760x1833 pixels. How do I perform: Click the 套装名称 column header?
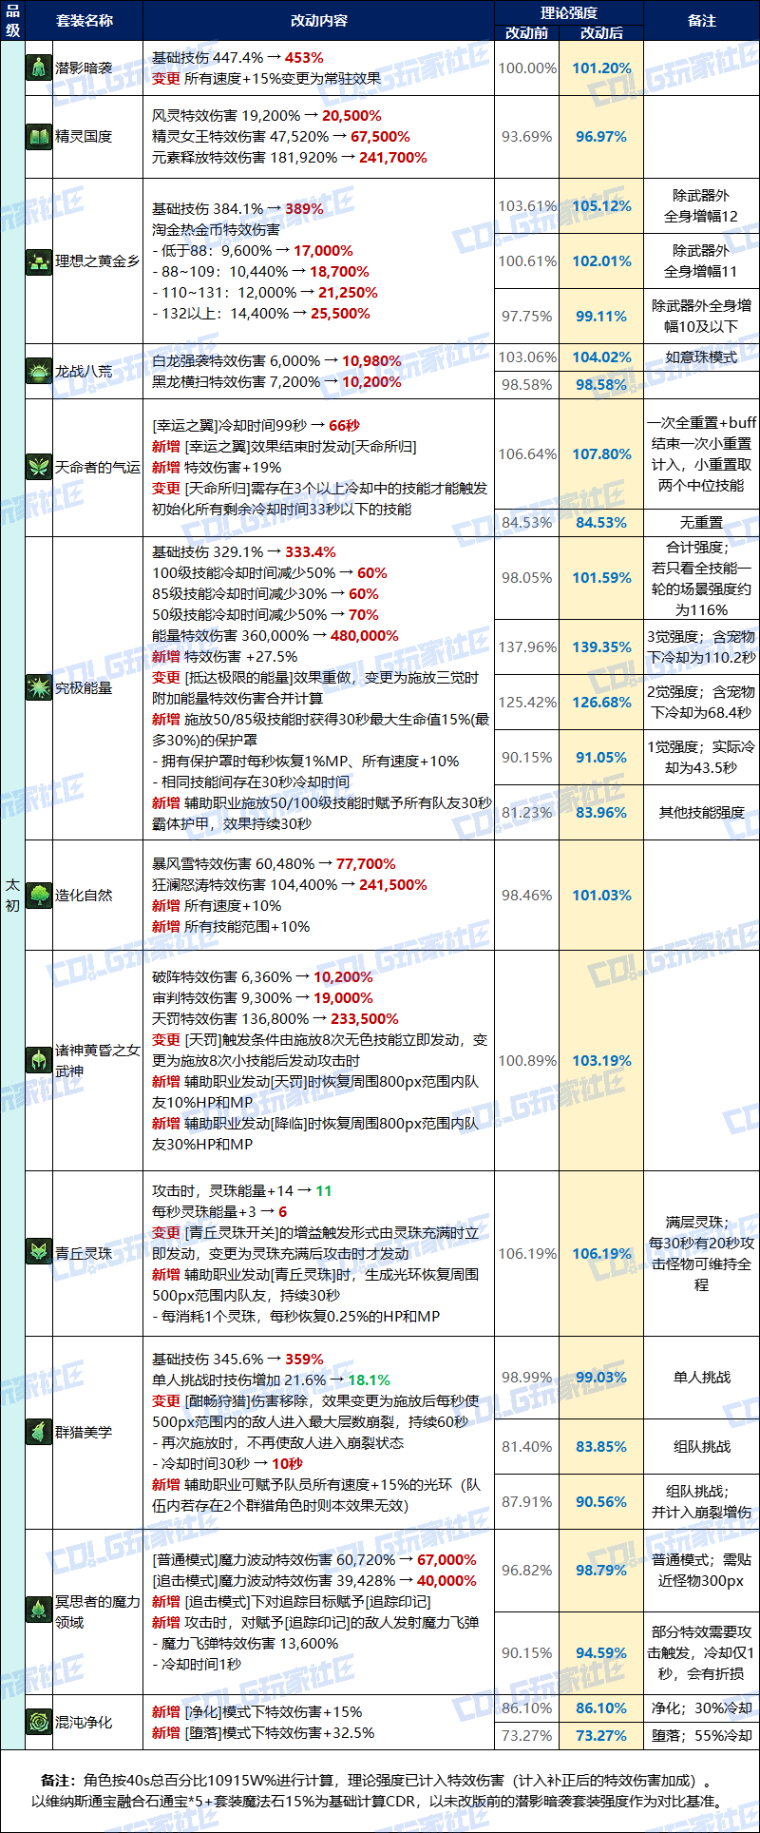pyautogui.click(x=84, y=20)
